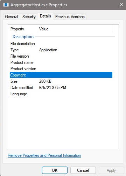Click the Value column header

click(x=75, y=29)
